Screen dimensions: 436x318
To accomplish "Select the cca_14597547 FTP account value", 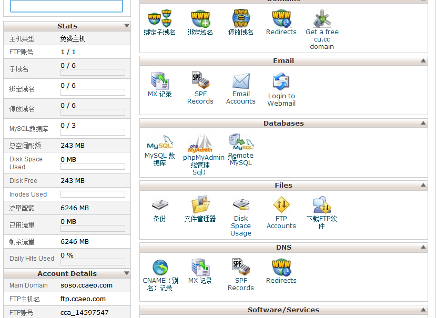I will click(x=85, y=312).
